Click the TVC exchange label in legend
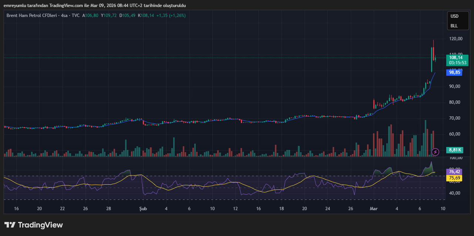Viewport: 474px width, 236px height. (76, 16)
